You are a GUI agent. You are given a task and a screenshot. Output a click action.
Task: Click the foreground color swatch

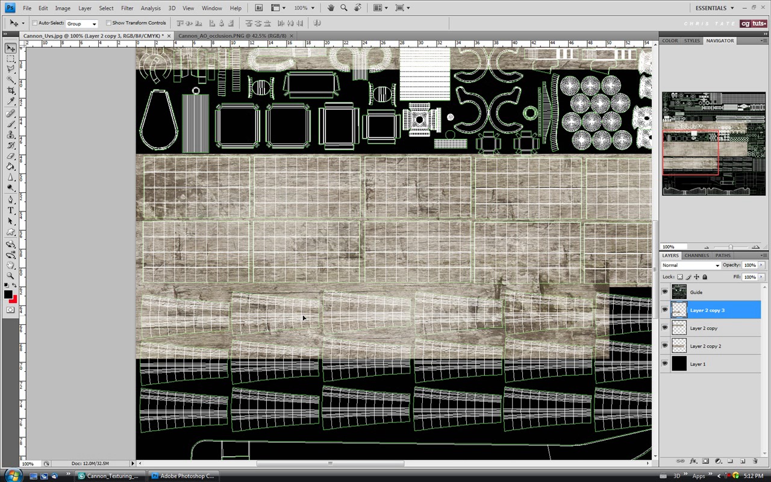pos(8,294)
